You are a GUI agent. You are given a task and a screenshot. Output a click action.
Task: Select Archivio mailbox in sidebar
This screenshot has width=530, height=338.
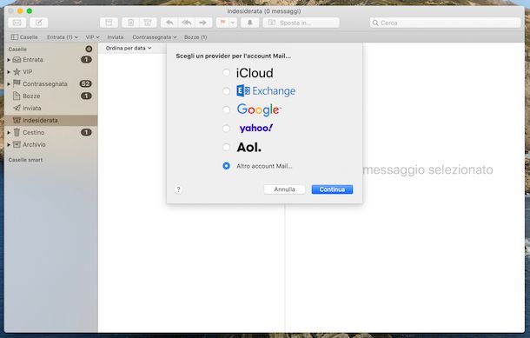[50, 144]
